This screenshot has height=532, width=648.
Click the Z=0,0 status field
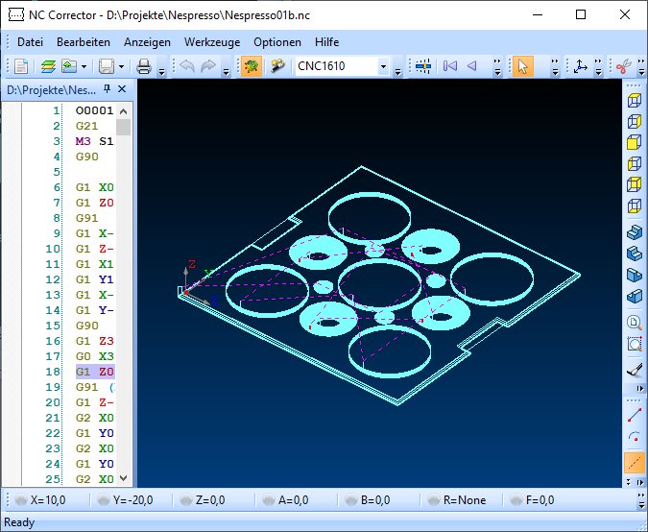pyautogui.click(x=204, y=500)
